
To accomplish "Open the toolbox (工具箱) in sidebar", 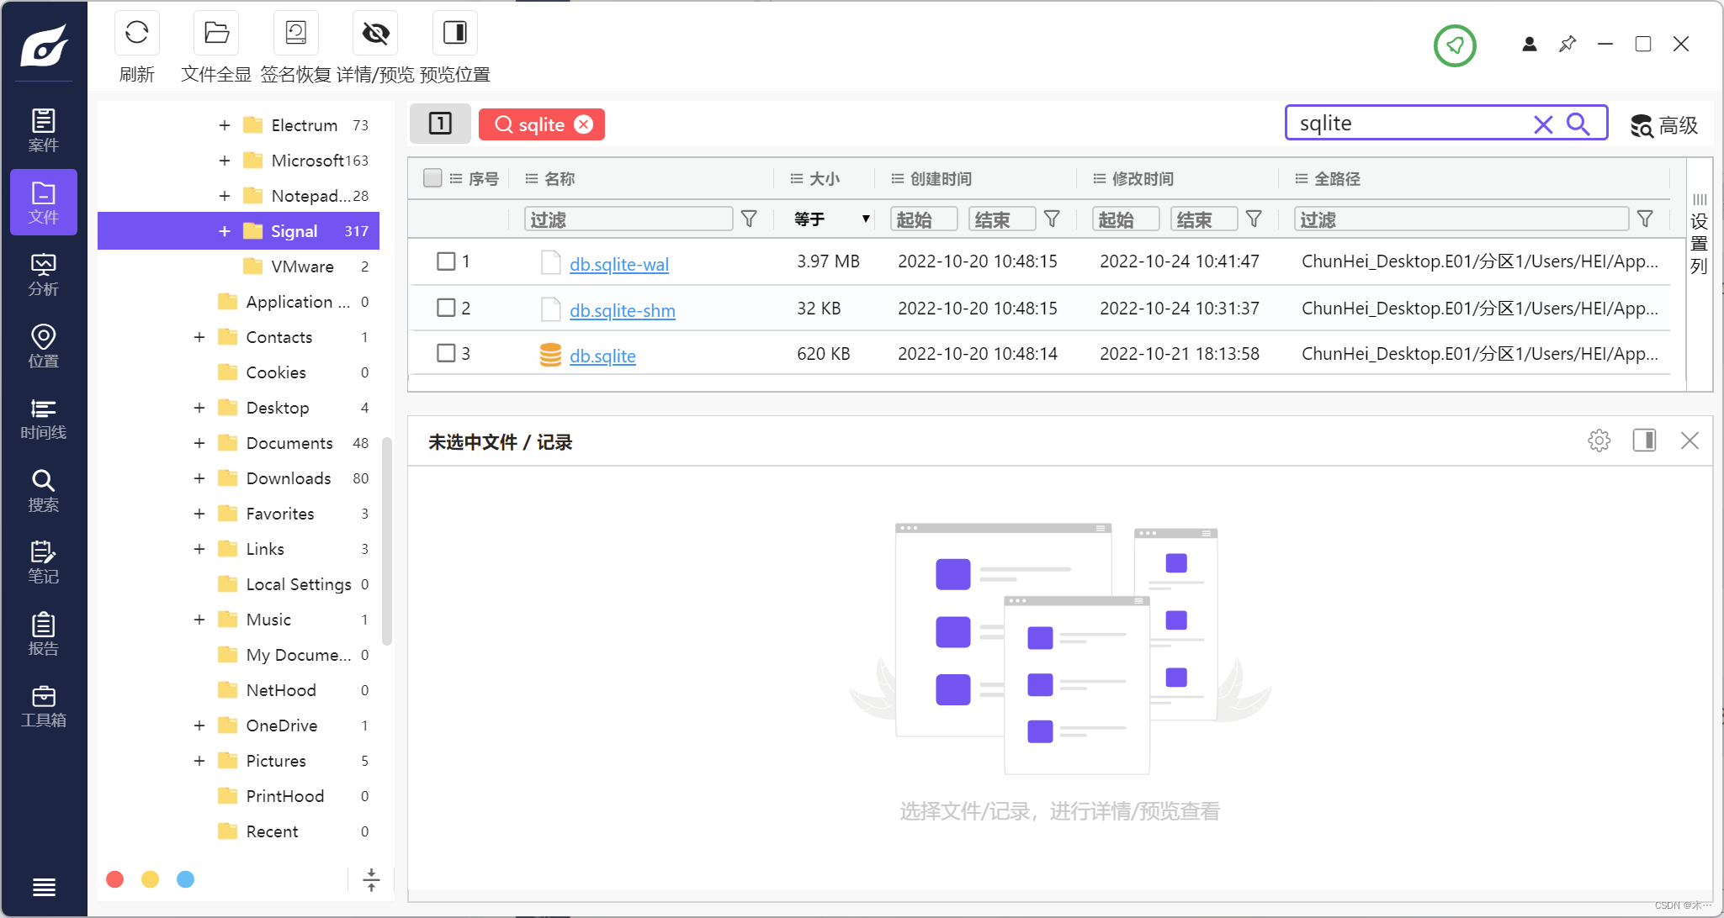I will pyautogui.click(x=43, y=706).
